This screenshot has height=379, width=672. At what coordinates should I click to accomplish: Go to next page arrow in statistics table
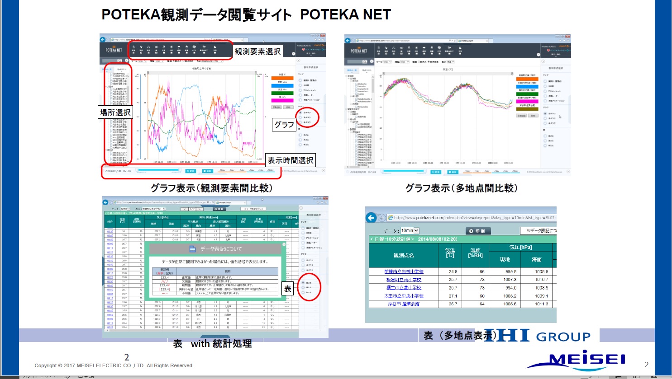click(199, 209)
